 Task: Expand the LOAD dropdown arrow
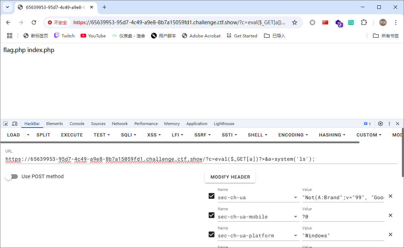point(28,135)
